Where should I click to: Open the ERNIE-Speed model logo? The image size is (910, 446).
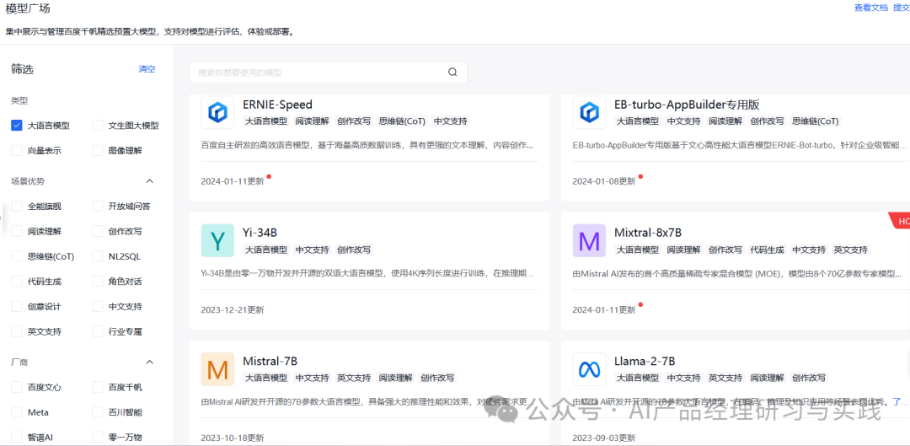click(x=217, y=112)
